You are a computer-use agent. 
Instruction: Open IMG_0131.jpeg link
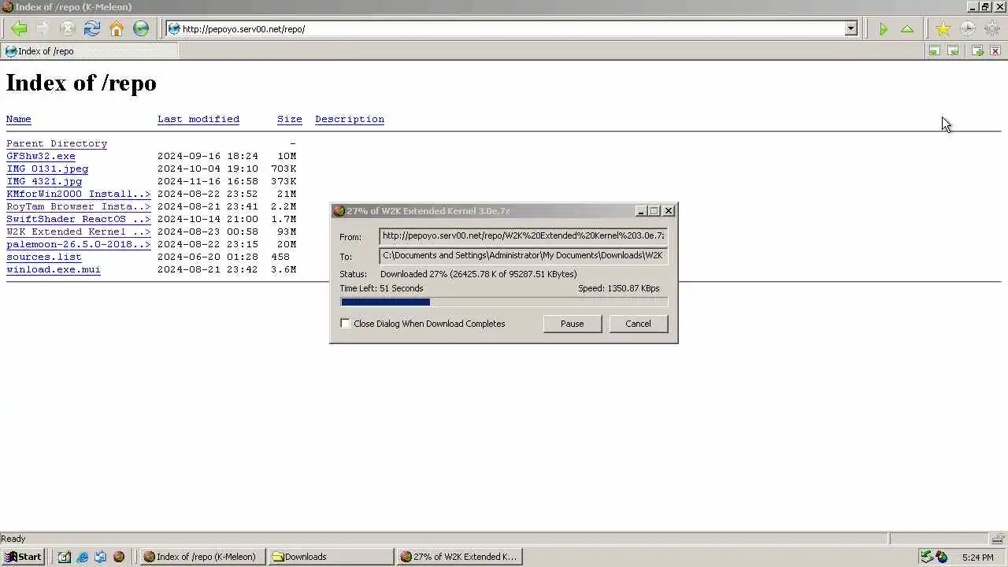tap(47, 169)
